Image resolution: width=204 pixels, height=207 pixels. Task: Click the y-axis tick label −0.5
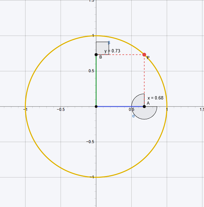pyautogui.click(x=90, y=142)
